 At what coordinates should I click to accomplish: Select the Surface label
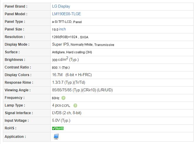click(12, 52)
